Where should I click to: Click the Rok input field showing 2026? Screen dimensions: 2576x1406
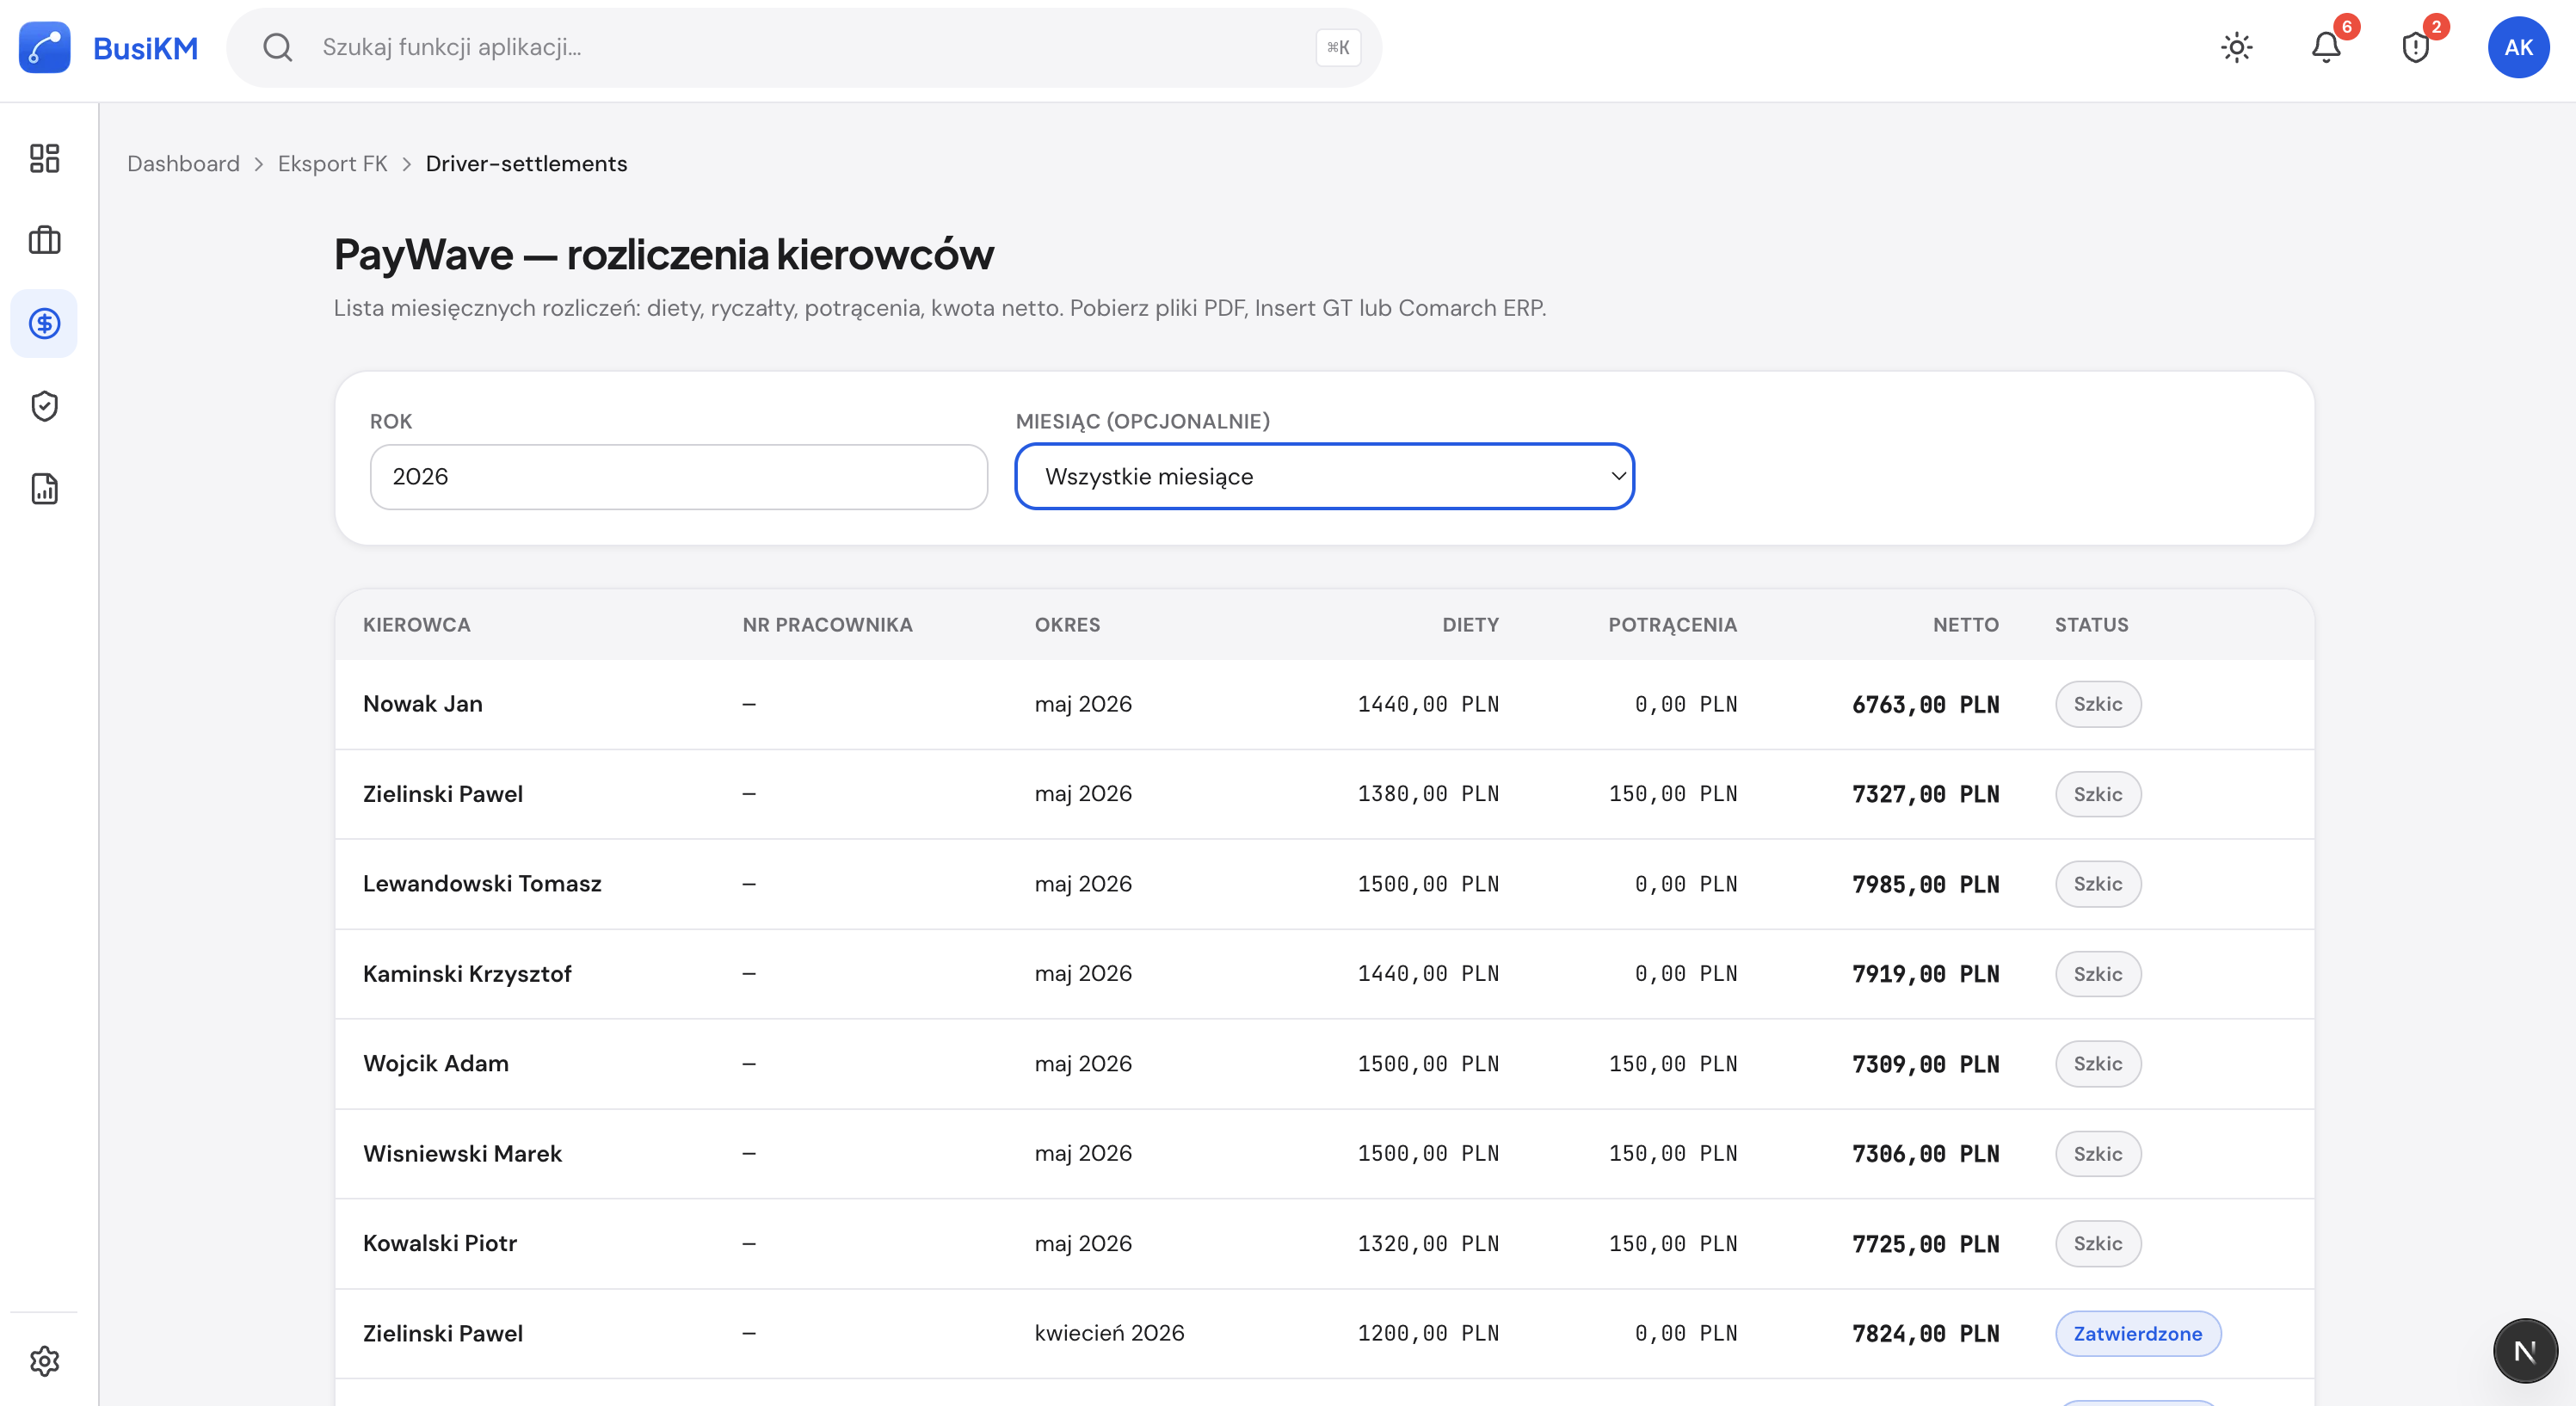click(x=679, y=477)
